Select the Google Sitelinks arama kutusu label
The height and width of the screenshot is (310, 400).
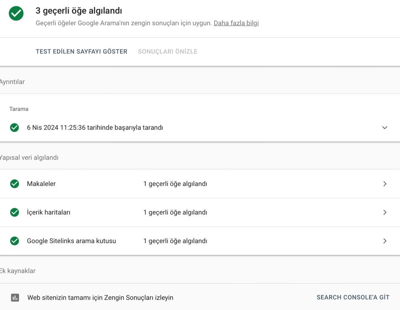coord(71,241)
